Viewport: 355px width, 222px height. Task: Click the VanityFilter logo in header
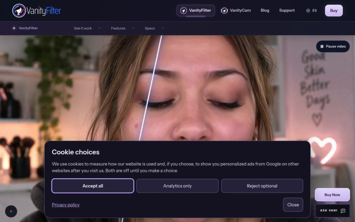[x=37, y=10]
